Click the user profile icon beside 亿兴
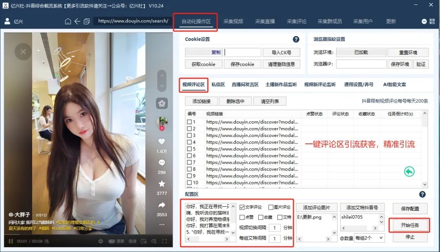440x252 pixels. tap(7, 21)
